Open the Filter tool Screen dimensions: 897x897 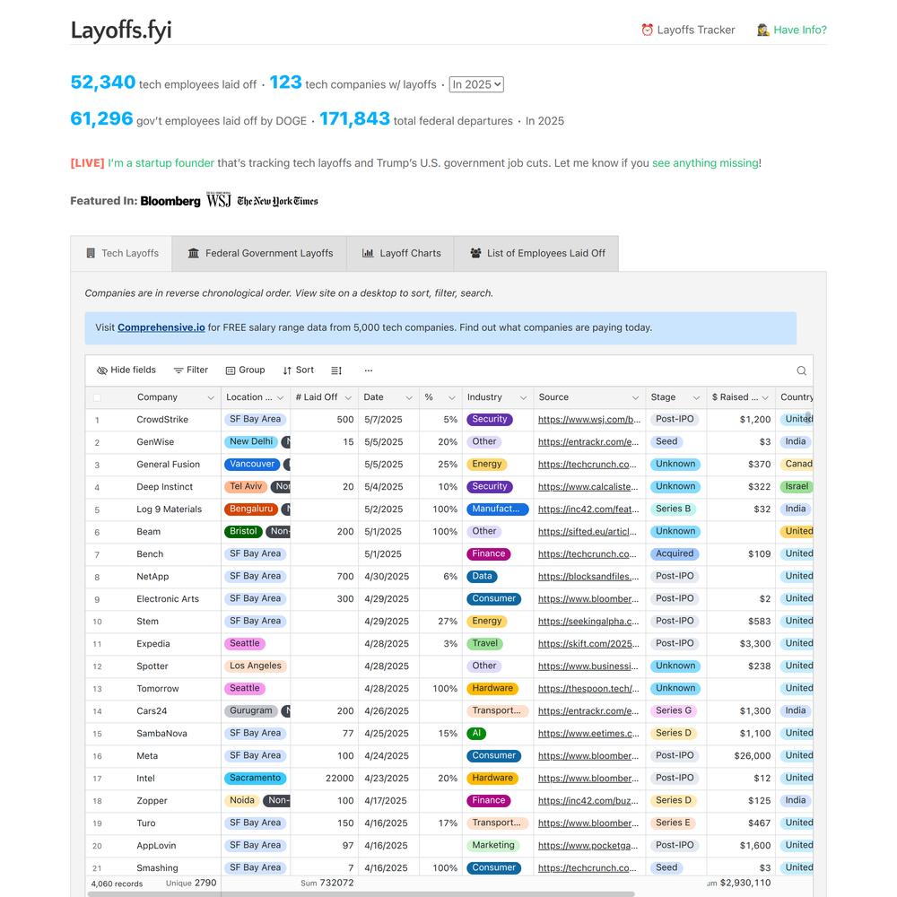pyautogui.click(x=190, y=370)
